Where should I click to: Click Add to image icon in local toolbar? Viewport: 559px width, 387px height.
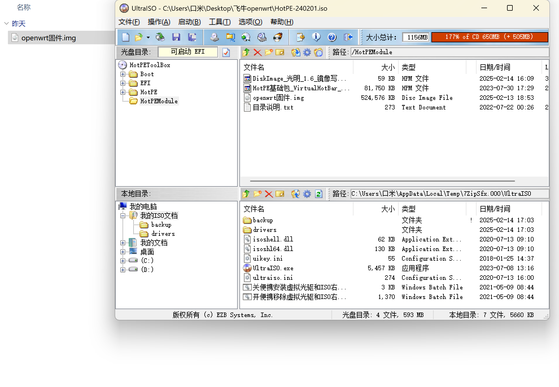[x=296, y=194]
